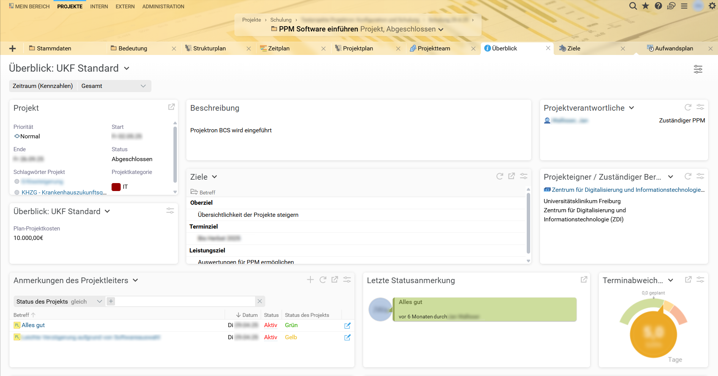The width and height of the screenshot is (718, 376).
Task: Open the help question mark icon
Action: click(x=659, y=6)
